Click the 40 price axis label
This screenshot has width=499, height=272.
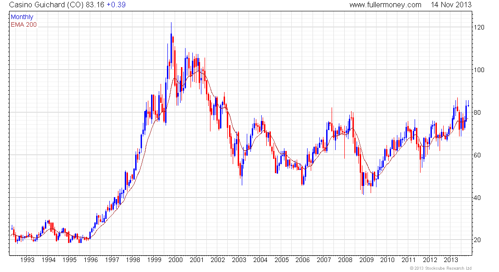click(x=477, y=198)
